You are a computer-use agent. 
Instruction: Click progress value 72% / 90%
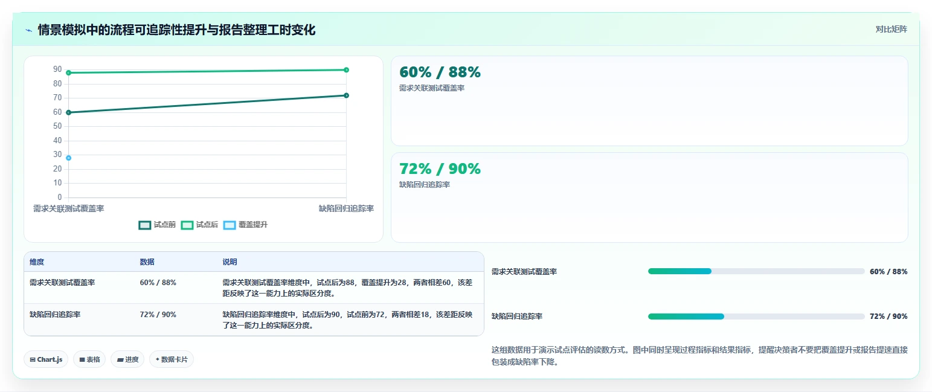889,316
